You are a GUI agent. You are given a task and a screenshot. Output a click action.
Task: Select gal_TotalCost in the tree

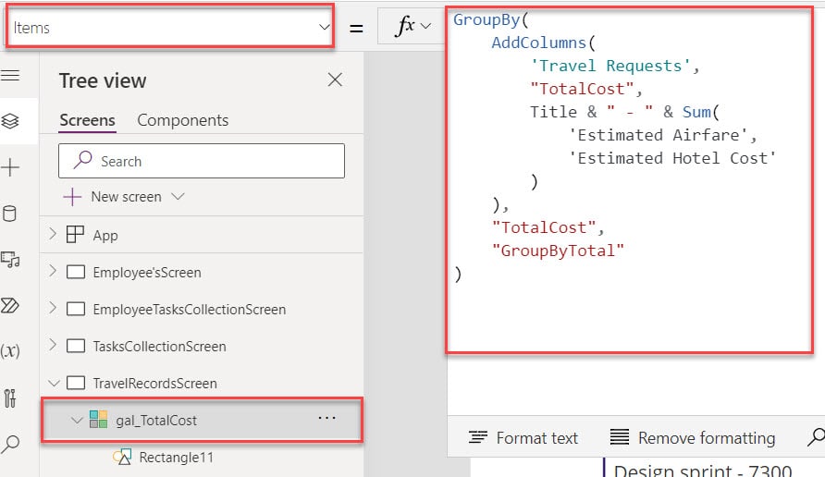pos(156,421)
